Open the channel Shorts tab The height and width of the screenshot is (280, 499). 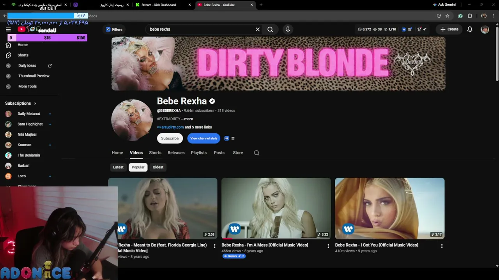point(155,153)
